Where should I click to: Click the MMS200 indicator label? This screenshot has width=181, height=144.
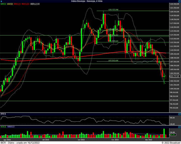click(25, 4)
